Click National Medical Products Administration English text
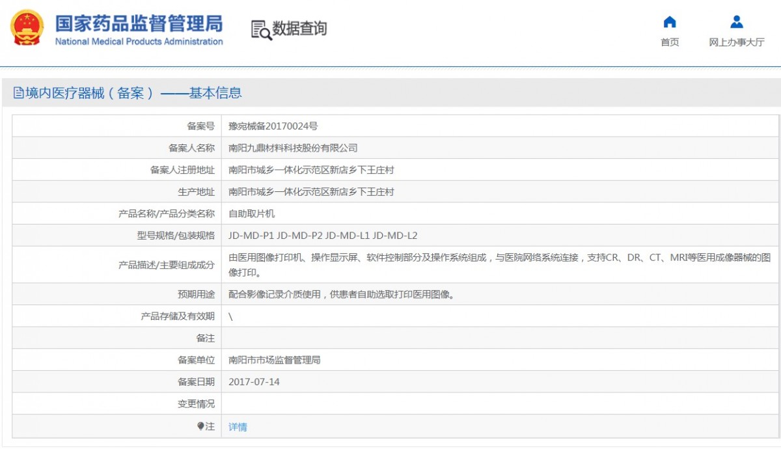 point(139,42)
